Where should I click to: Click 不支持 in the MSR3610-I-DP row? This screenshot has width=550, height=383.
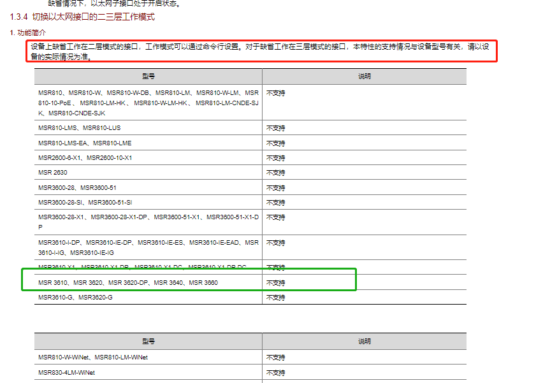(x=276, y=243)
